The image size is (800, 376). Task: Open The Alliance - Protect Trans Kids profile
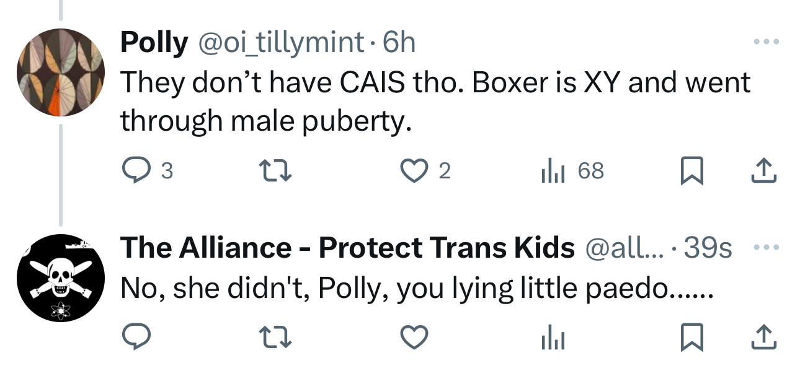point(347,248)
